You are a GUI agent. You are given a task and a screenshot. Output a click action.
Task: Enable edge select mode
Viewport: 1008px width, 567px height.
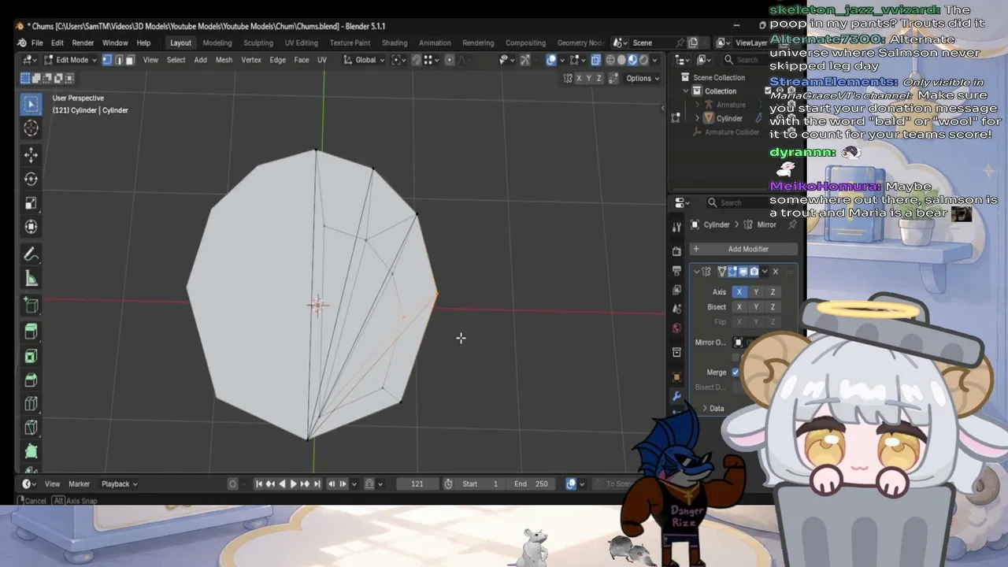[118, 60]
